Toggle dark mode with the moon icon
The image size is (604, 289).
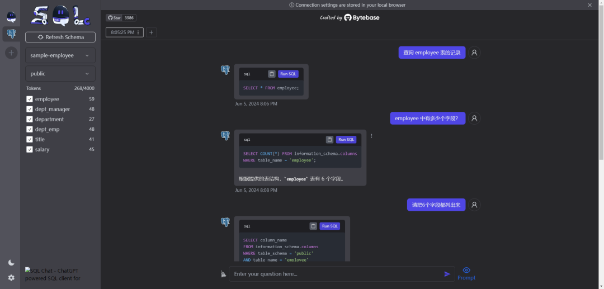pos(11,263)
